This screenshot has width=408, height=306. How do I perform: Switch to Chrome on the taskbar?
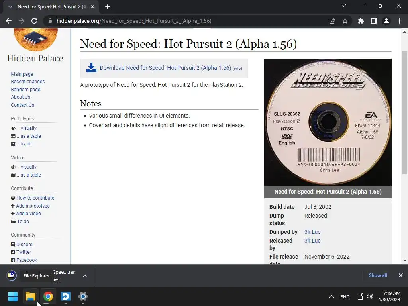(x=48, y=296)
